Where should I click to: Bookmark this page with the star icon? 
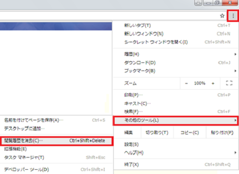tap(222, 16)
